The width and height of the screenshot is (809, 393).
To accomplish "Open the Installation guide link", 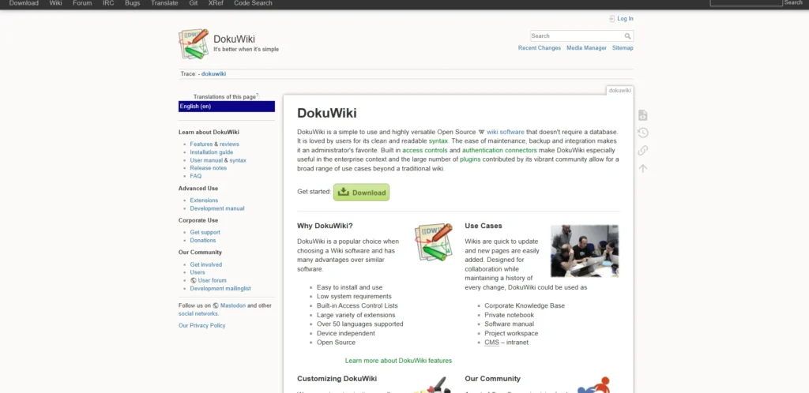I will pos(212,152).
